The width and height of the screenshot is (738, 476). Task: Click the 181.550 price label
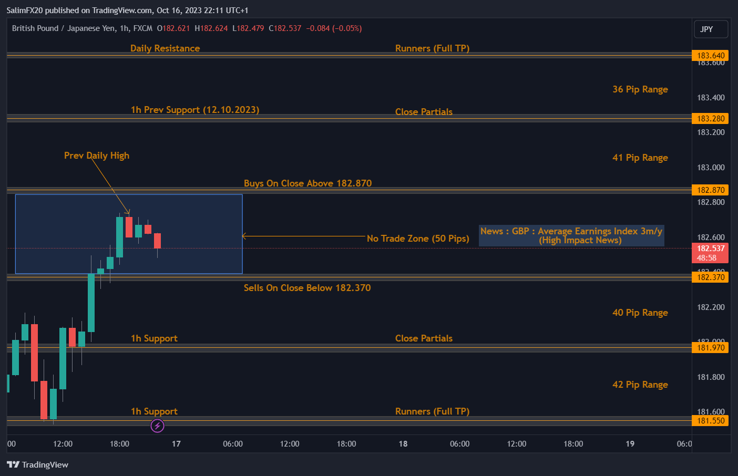click(710, 420)
